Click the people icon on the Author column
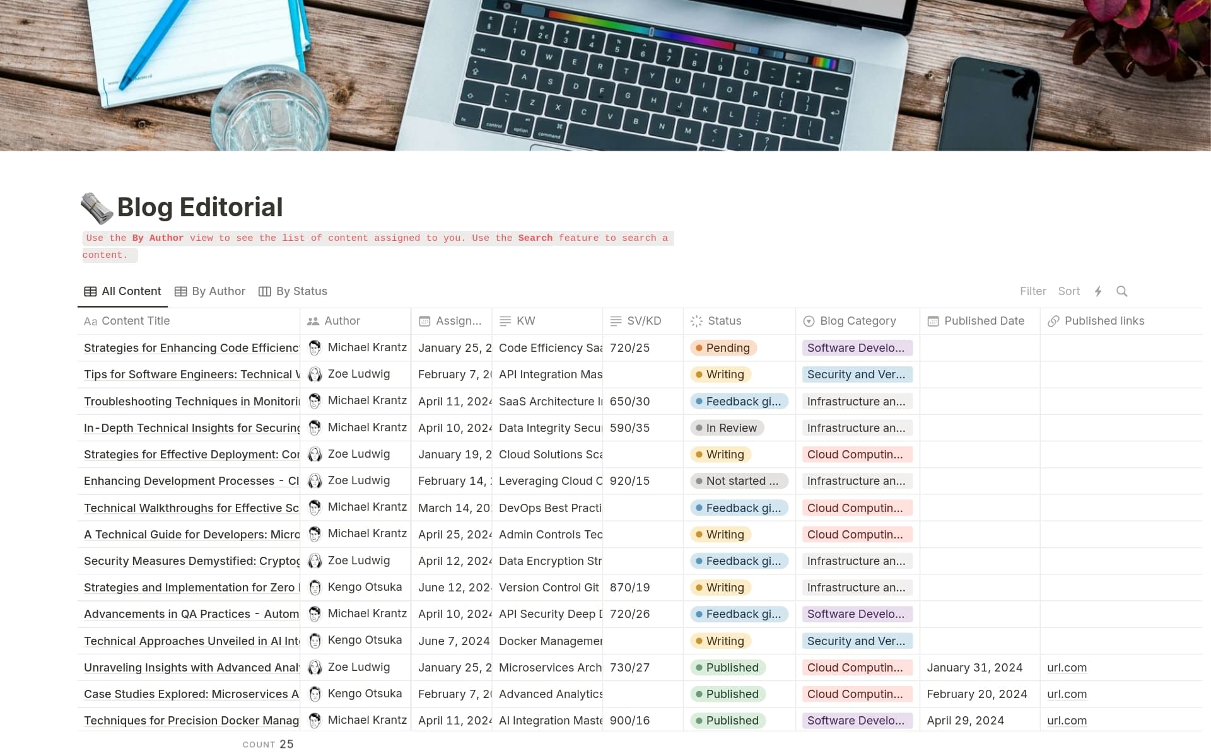Image resolution: width=1211 pixels, height=756 pixels. click(312, 322)
